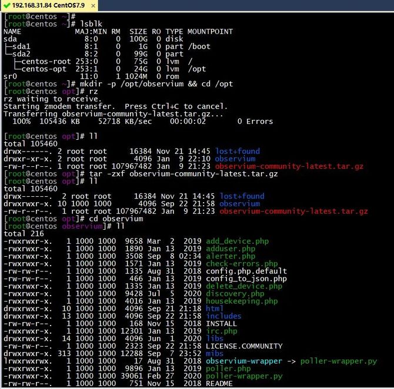
Task: Click housekeeping.php file name
Action: tap(242, 301)
